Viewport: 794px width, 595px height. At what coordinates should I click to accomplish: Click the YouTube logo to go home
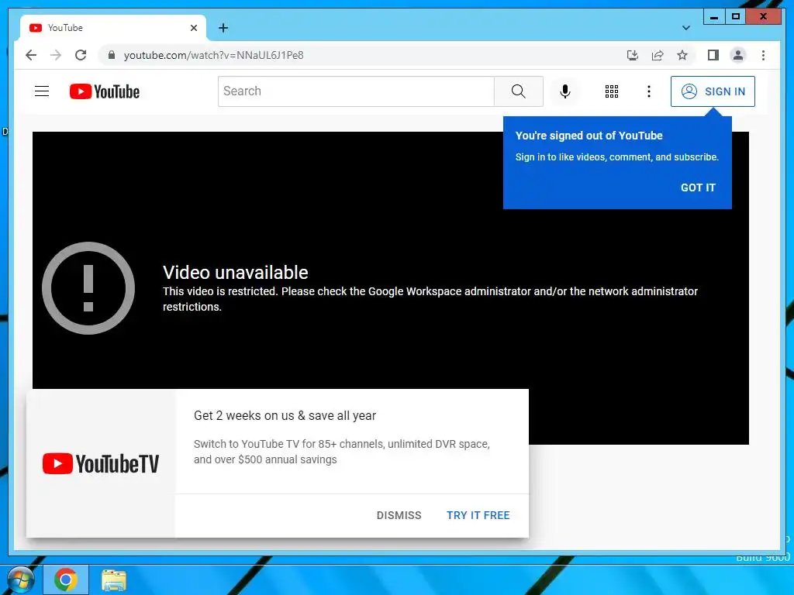pos(105,91)
